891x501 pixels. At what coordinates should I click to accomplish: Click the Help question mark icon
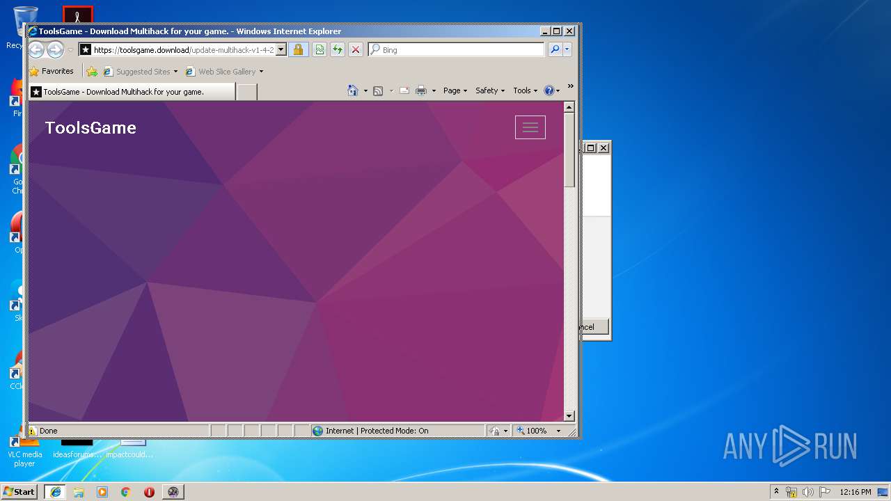point(549,91)
